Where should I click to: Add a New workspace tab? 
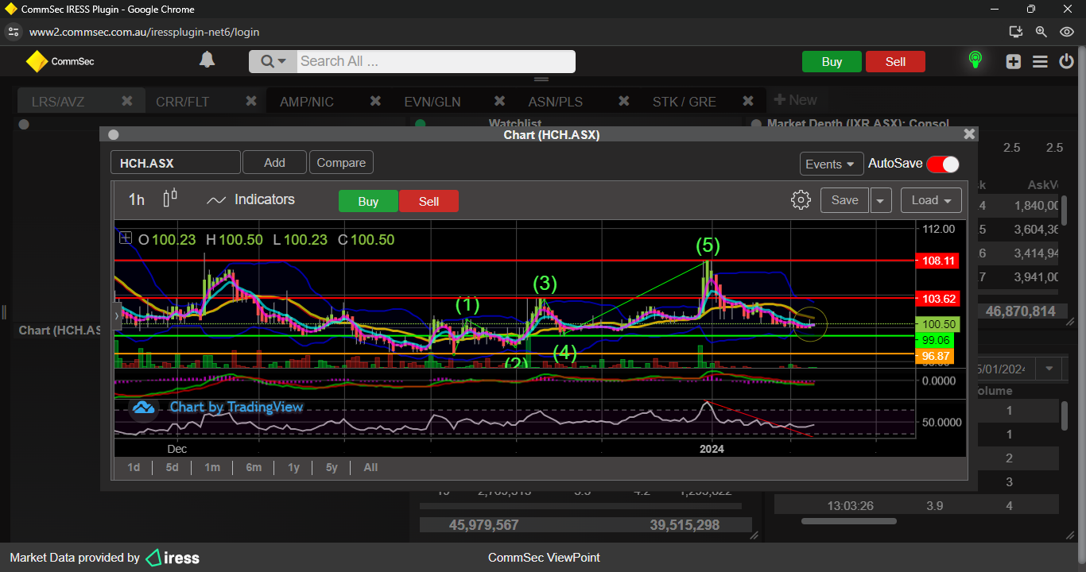click(x=795, y=100)
